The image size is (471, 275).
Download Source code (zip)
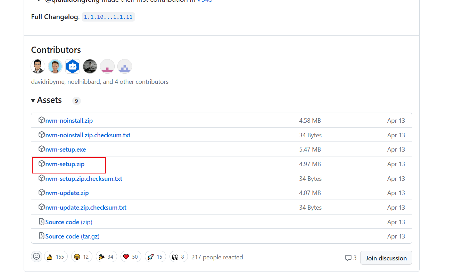tap(69, 222)
